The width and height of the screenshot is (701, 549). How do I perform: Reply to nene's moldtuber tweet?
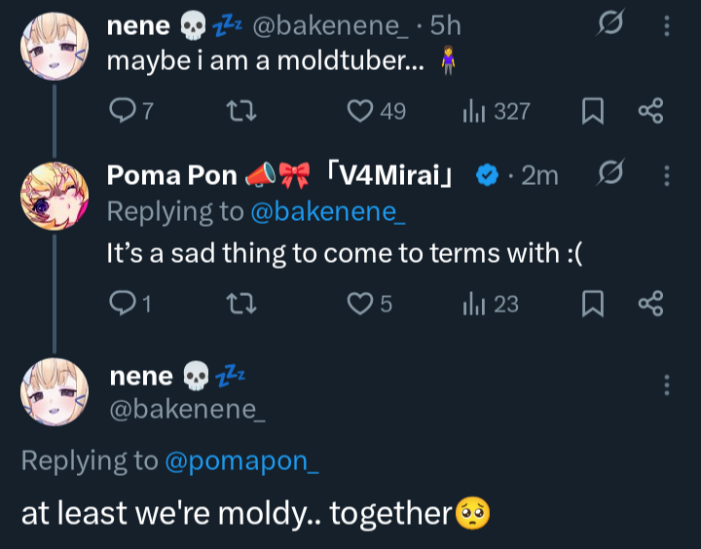point(123,112)
